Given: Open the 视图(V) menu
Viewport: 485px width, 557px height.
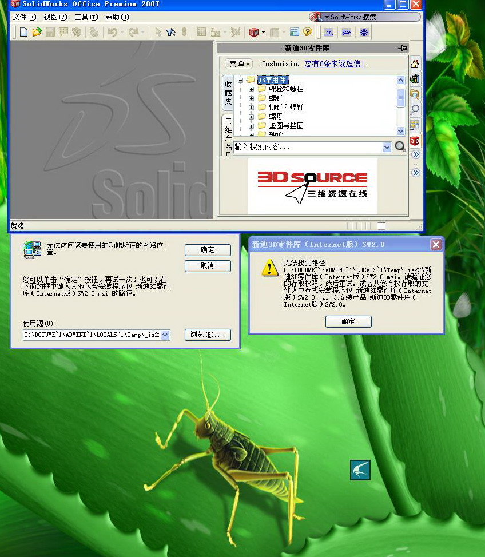Looking at the screenshot, I should [55, 17].
